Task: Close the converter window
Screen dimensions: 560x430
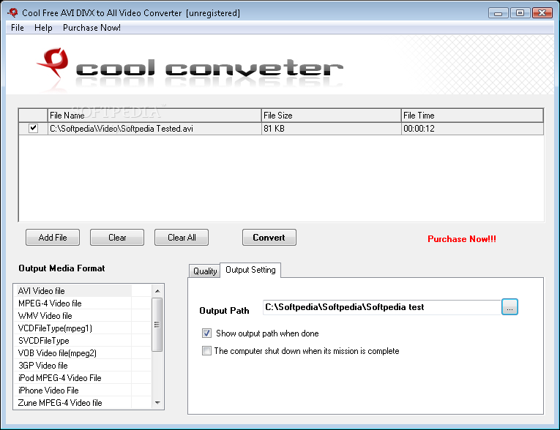Action: click(542, 13)
